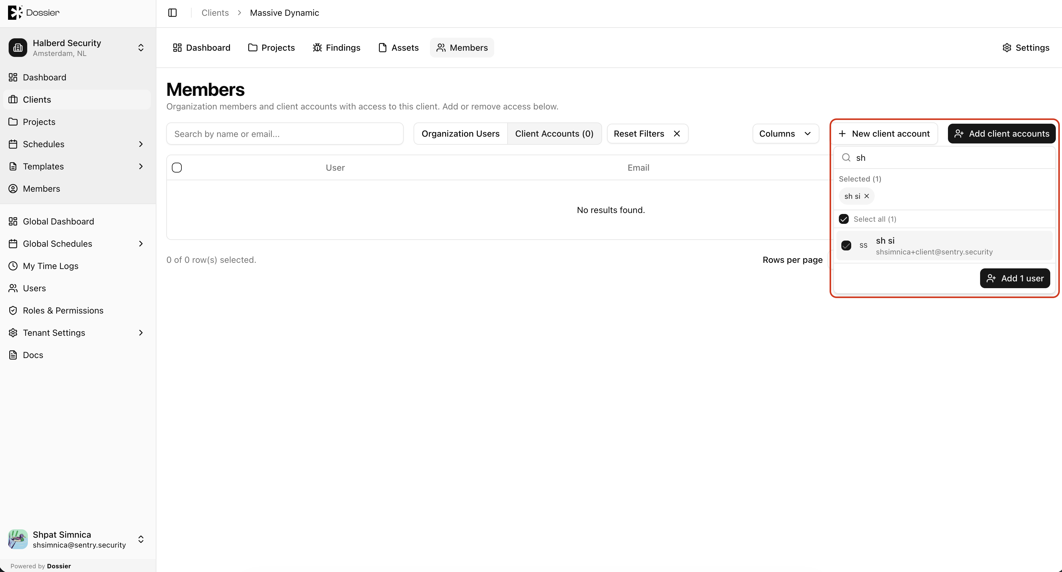Click the 'shsimnica+client@sentry.security' email text
This screenshot has height=572, width=1062.
[x=934, y=252]
